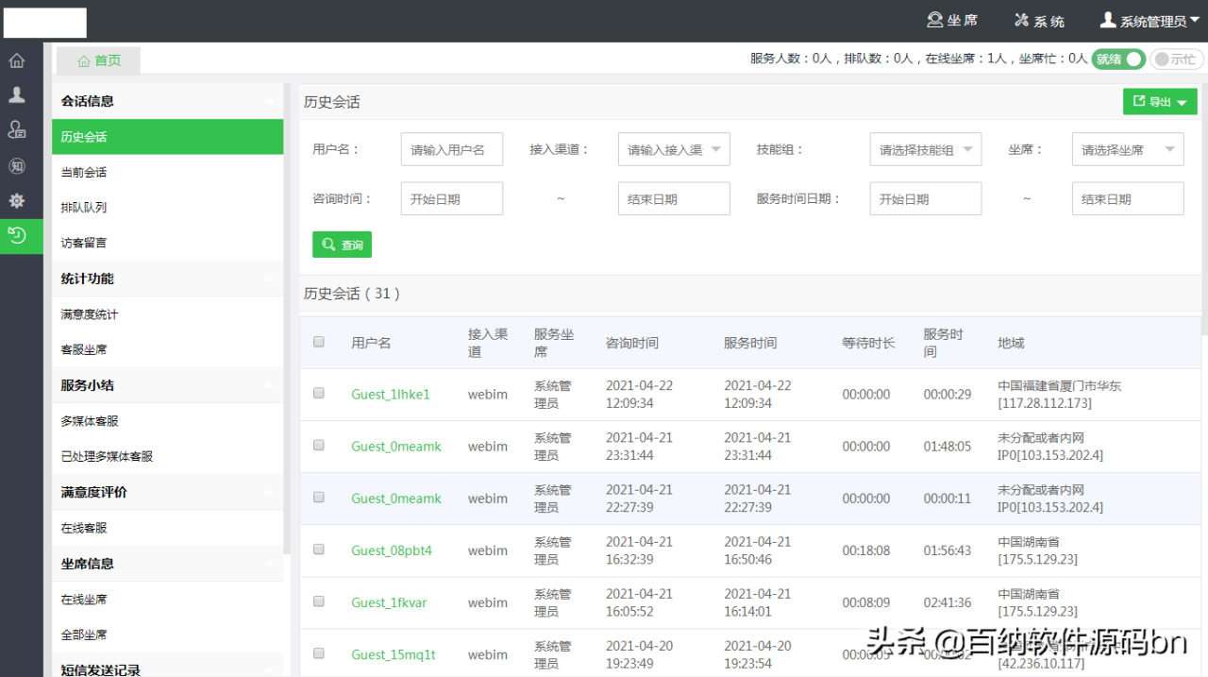Tick the checkbox for Guest_1fkvar row
Screen dimensions: 1208x677
tap(319, 601)
